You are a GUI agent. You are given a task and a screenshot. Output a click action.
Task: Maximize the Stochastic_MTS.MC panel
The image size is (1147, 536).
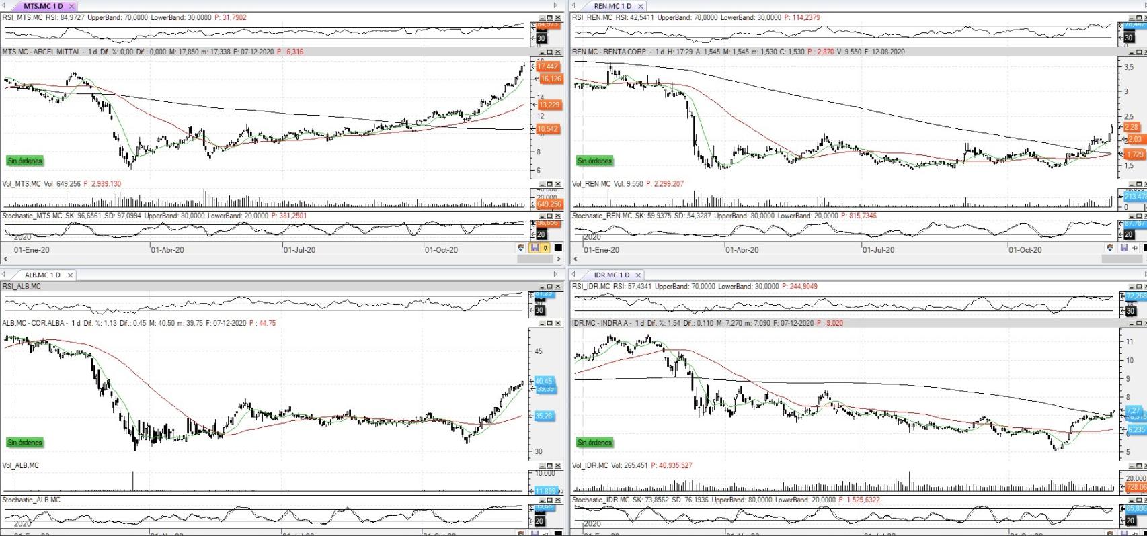click(x=550, y=216)
